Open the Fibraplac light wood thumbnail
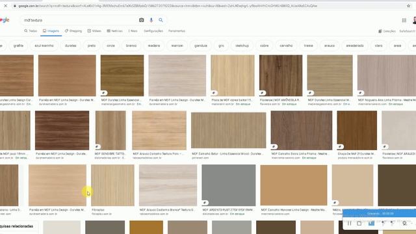 [112, 185]
